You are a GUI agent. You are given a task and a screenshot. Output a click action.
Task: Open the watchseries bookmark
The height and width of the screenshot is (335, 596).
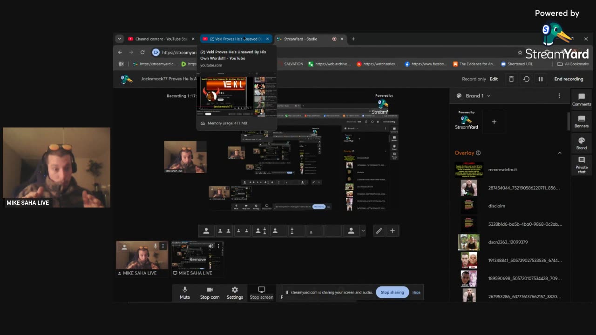(x=378, y=64)
